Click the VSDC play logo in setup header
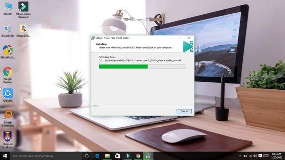285x160 pixels. [188, 46]
